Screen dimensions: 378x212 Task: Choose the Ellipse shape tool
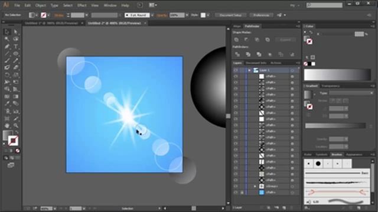click(16, 54)
